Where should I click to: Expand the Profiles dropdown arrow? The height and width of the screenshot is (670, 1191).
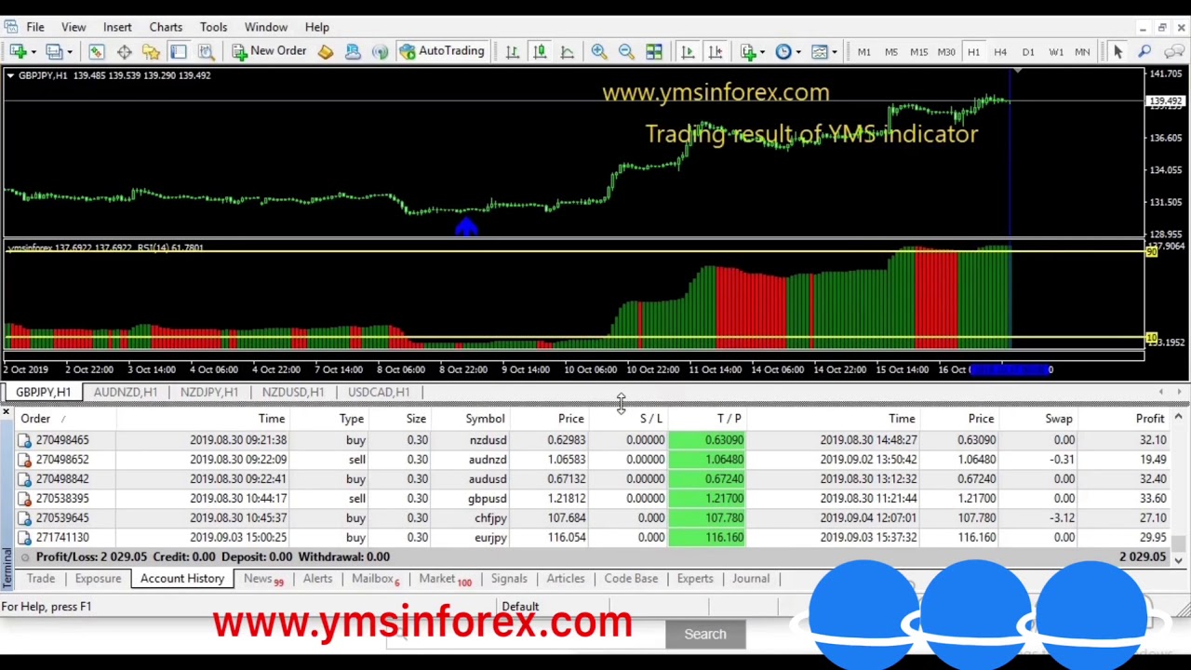click(69, 52)
